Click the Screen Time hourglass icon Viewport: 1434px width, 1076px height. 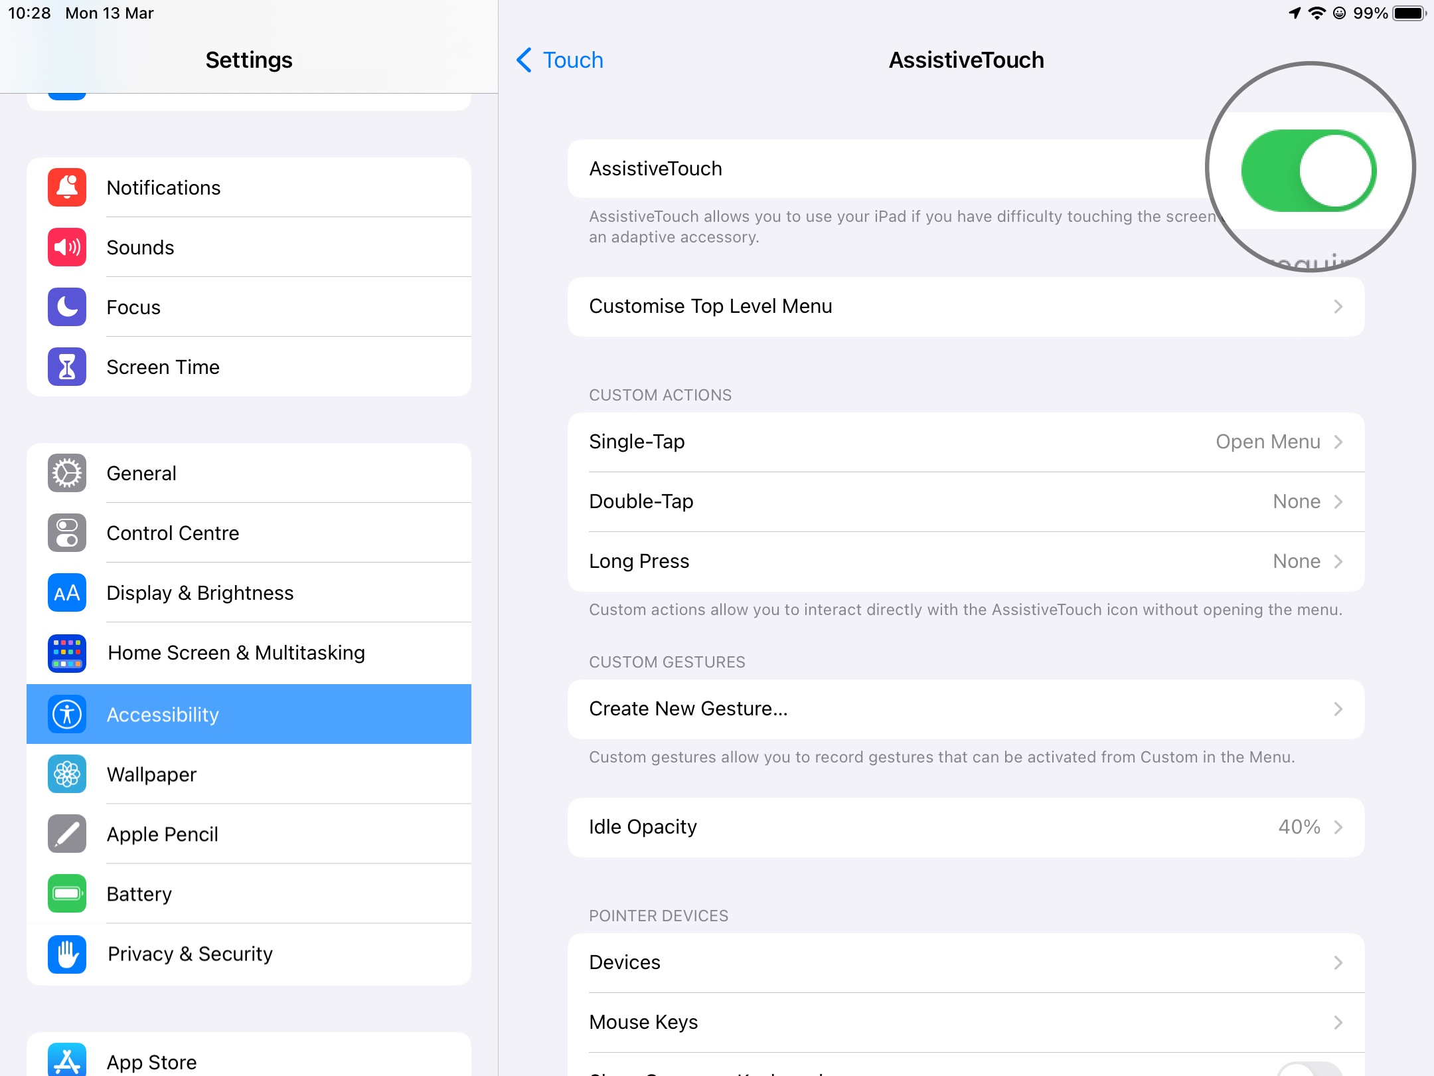tap(66, 366)
